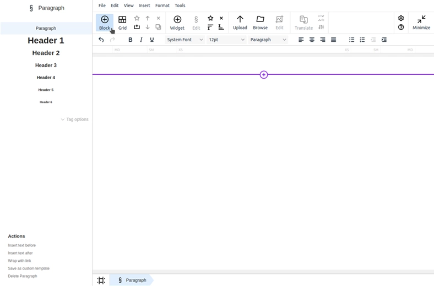Toggle bold formatting
The image size is (434, 286).
(x=130, y=40)
